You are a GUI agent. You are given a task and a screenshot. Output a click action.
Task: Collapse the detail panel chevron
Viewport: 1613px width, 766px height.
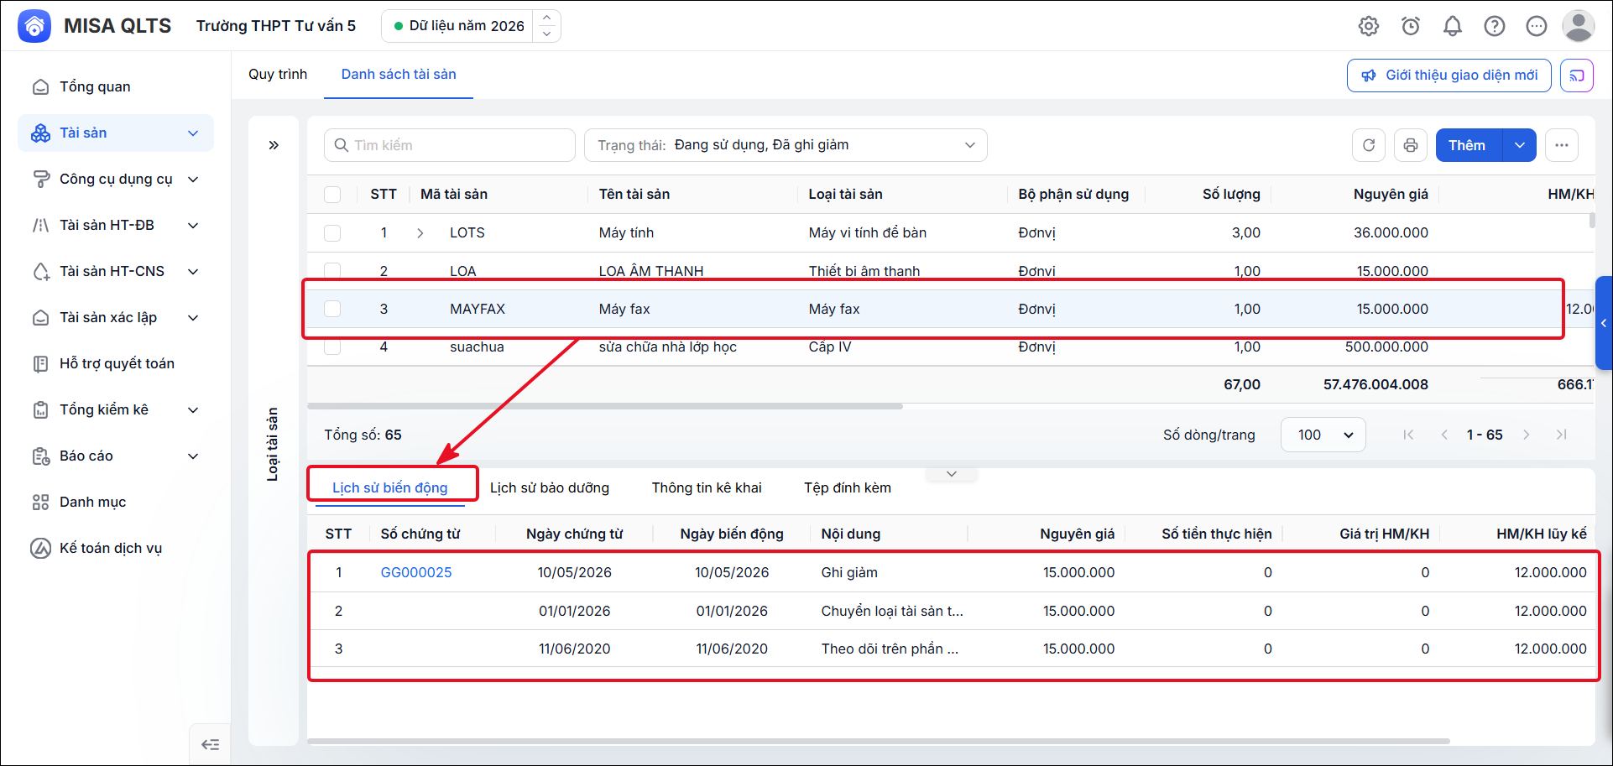952,474
